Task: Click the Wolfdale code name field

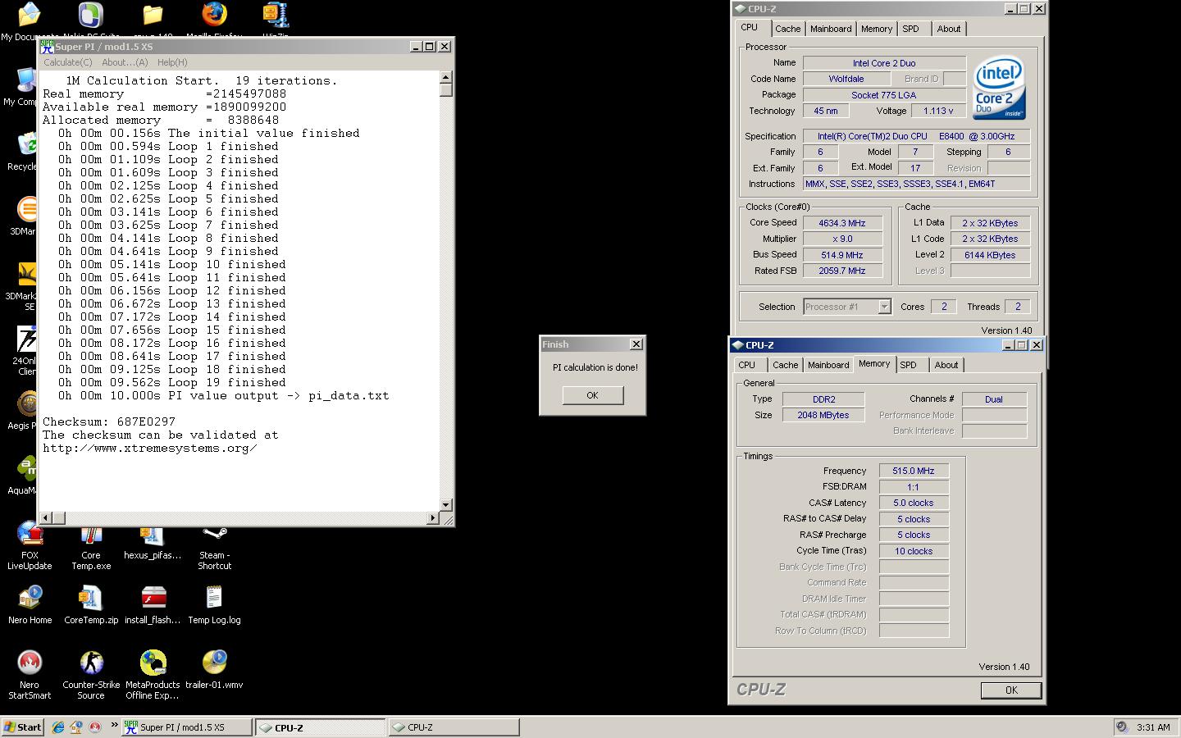Action: [x=846, y=79]
